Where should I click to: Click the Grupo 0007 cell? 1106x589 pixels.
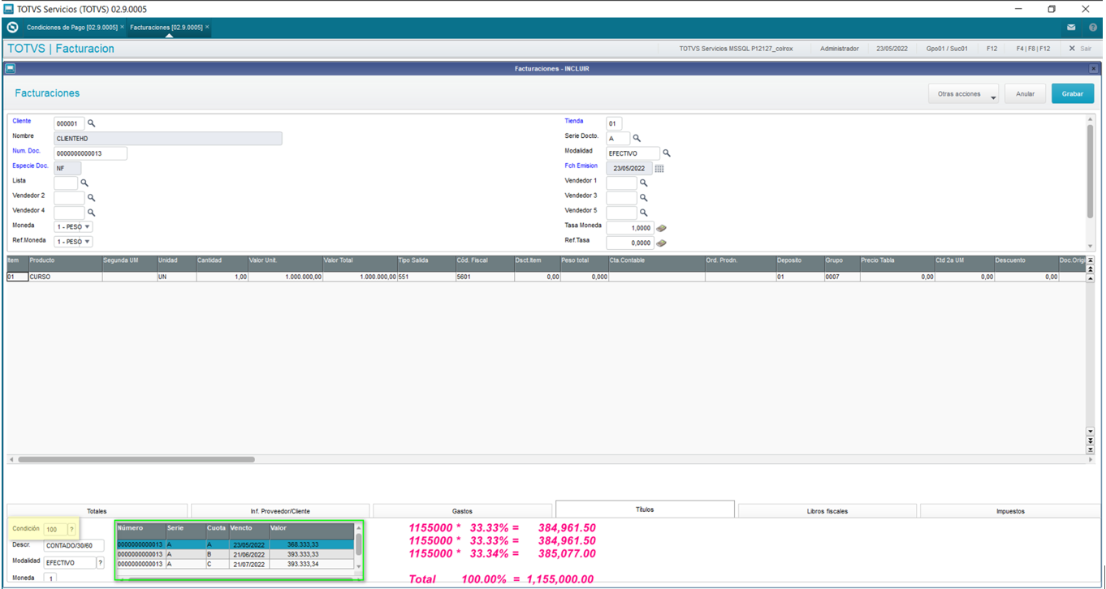[841, 277]
